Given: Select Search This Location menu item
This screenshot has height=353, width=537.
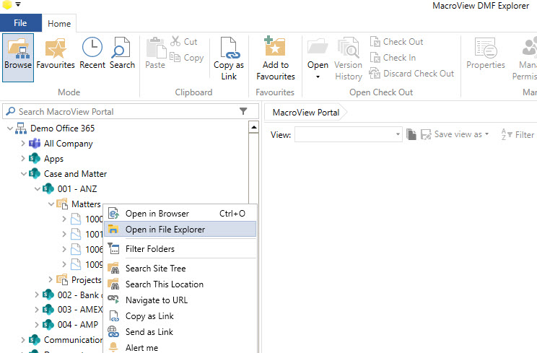Looking at the screenshot, I should click(x=180, y=284).
